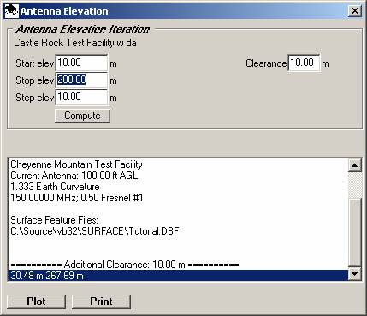Click the 'Stop elev' label
The width and height of the screenshot is (367, 316).
[35, 80]
